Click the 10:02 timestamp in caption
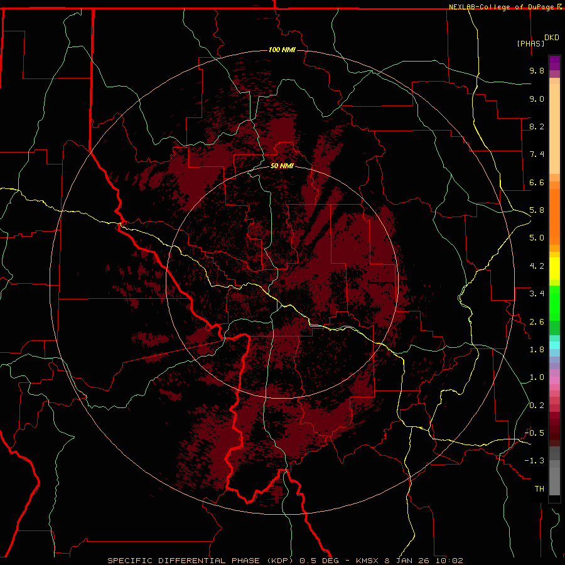This screenshot has width=565, height=565. click(x=449, y=561)
